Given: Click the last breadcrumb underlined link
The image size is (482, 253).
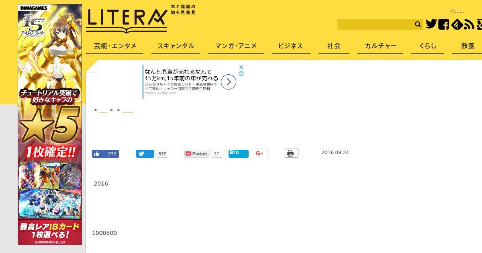Looking at the screenshot, I should click(x=127, y=110).
